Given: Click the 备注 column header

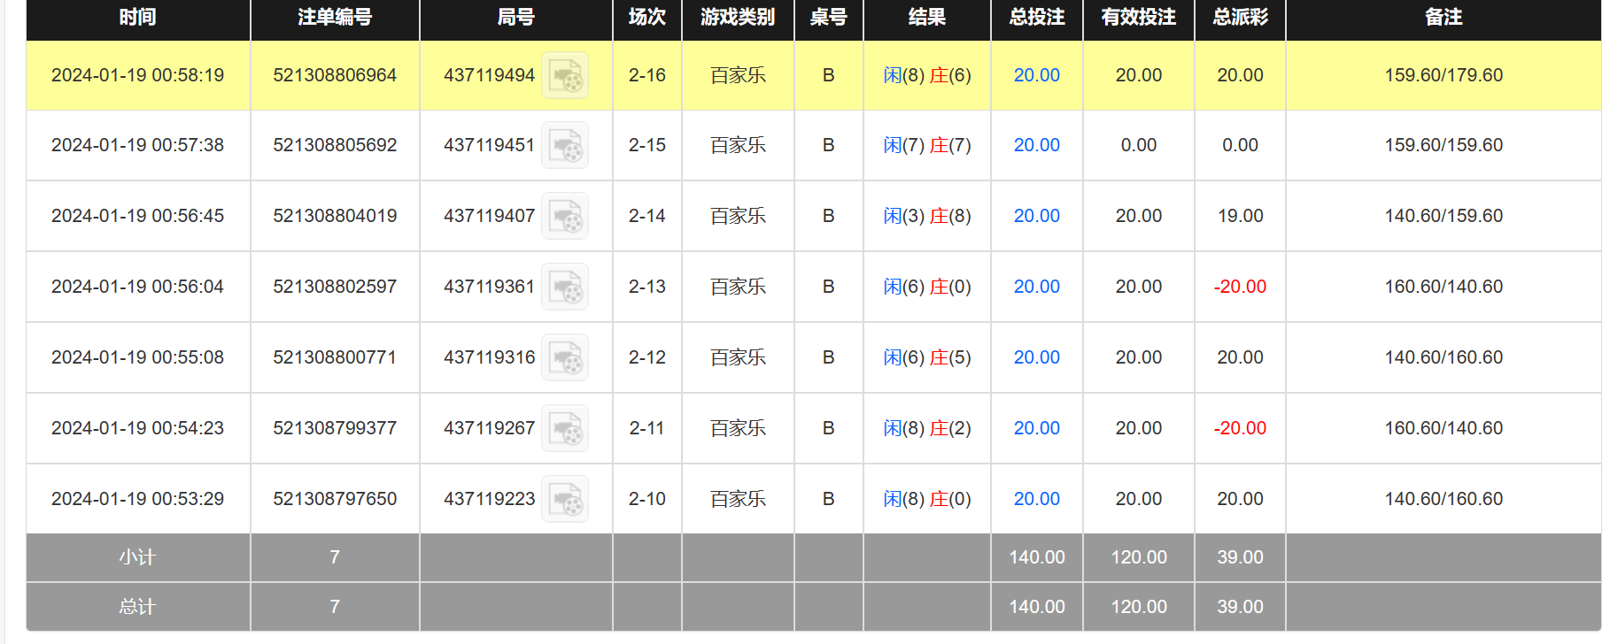Looking at the screenshot, I should tap(1444, 17).
